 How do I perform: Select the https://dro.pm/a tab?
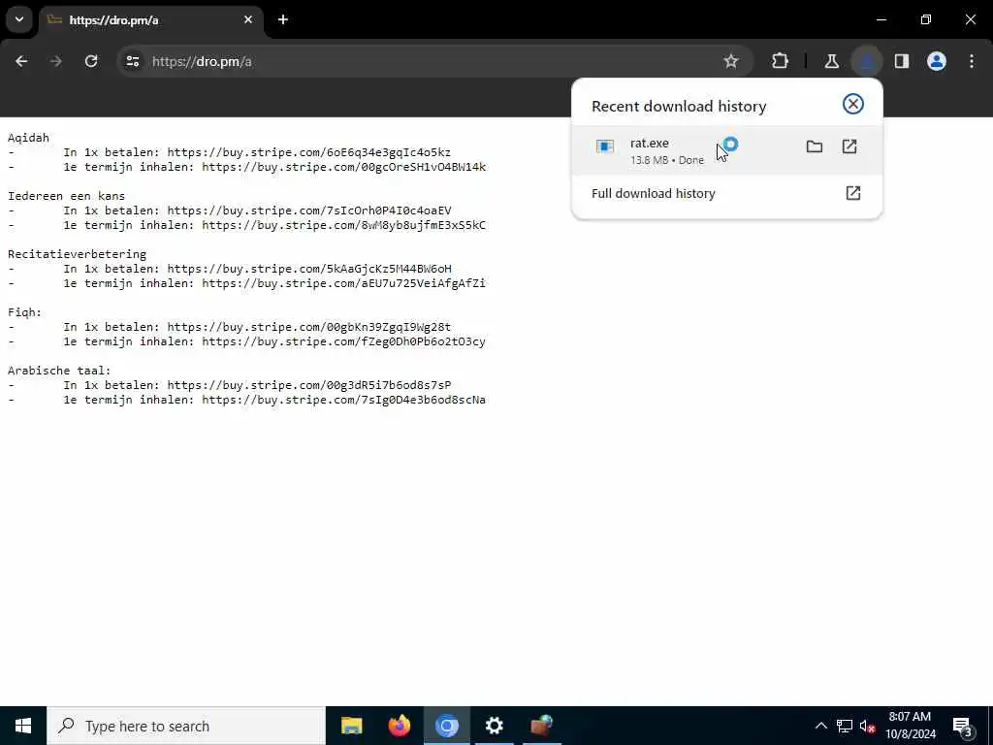[152, 20]
